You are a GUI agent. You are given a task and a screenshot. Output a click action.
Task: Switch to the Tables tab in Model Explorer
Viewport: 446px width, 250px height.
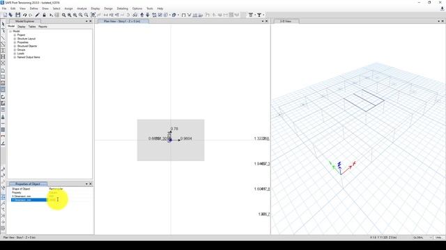[x=32, y=26]
